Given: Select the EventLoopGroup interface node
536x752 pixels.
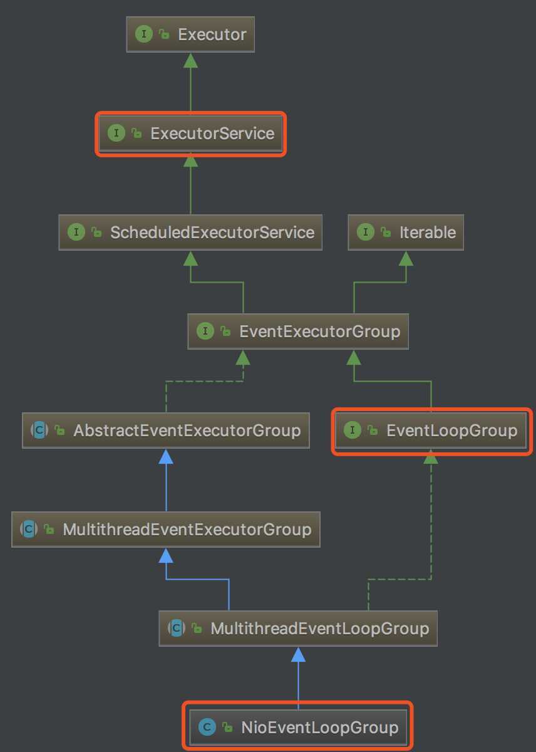Looking at the screenshot, I should click(431, 431).
